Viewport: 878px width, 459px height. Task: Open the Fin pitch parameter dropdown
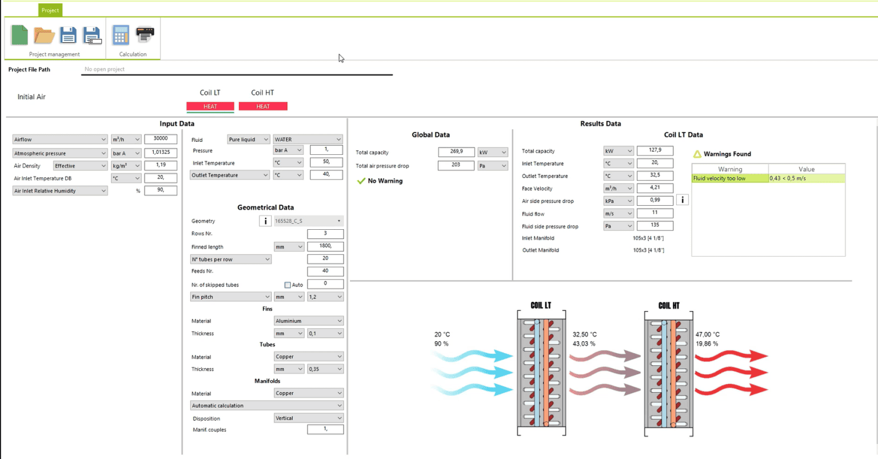click(231, 297)
